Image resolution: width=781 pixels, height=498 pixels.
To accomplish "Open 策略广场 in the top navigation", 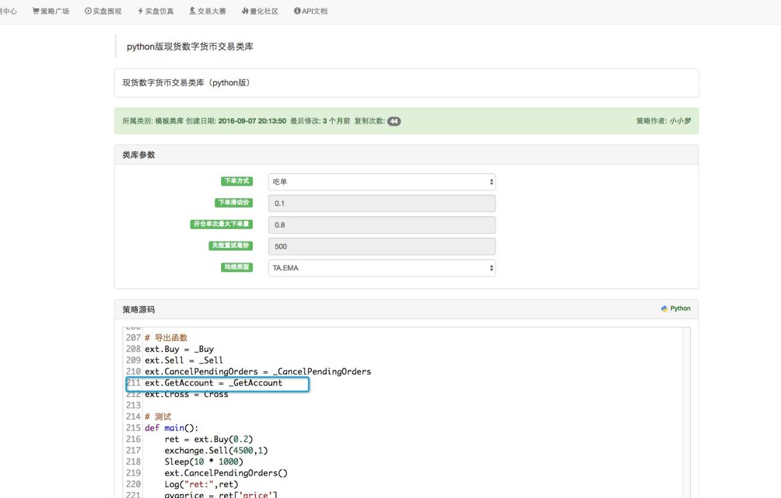I will 50,11.
